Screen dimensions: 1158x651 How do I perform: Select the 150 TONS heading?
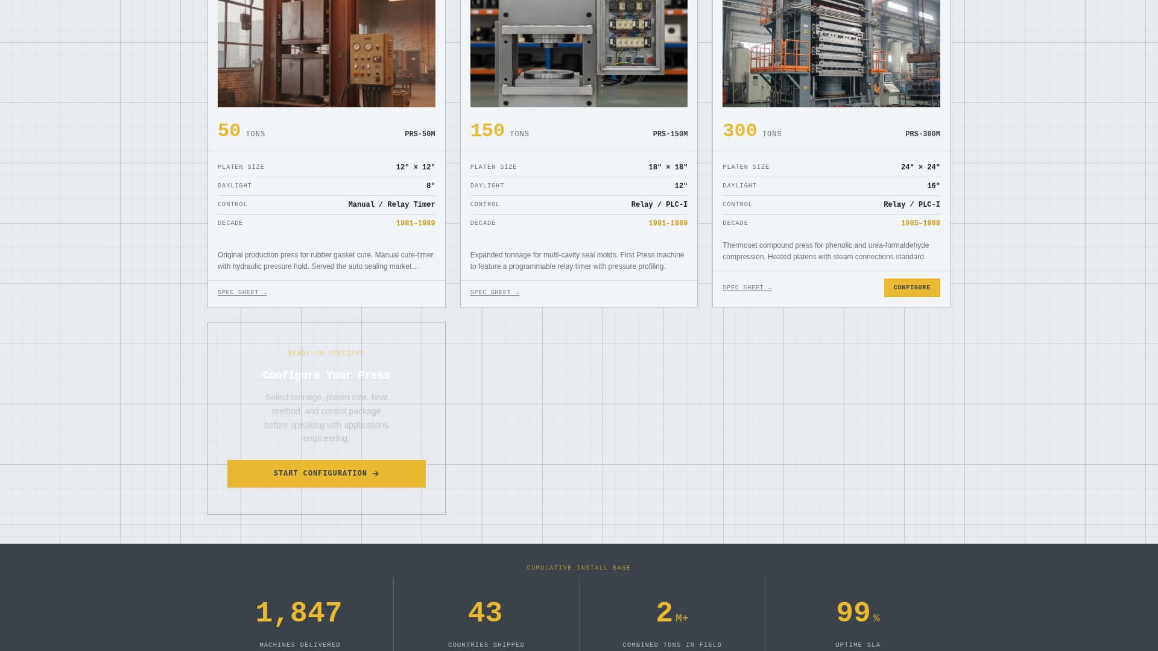pyautogui.click(x=499, y=130)
